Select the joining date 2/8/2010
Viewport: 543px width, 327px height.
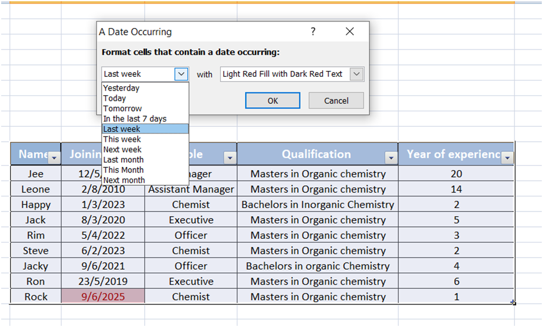pyautogui.click(x=103, y=189)
